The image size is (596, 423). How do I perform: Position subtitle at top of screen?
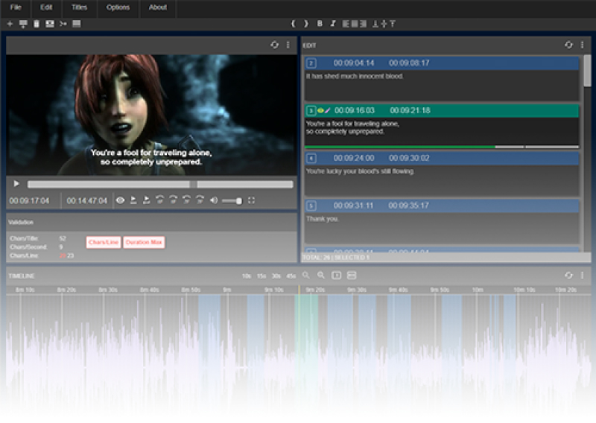[393, 24]
